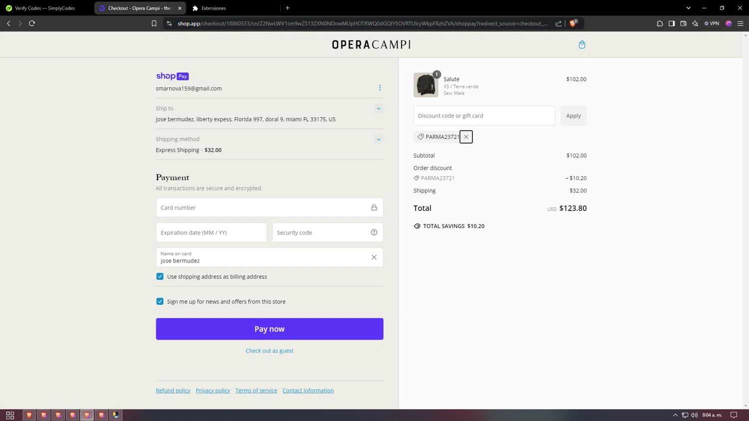The height and width of the screenshot is (421, 749).
Task: Click the Opera Campi store logo
Action: click(371, 45)
